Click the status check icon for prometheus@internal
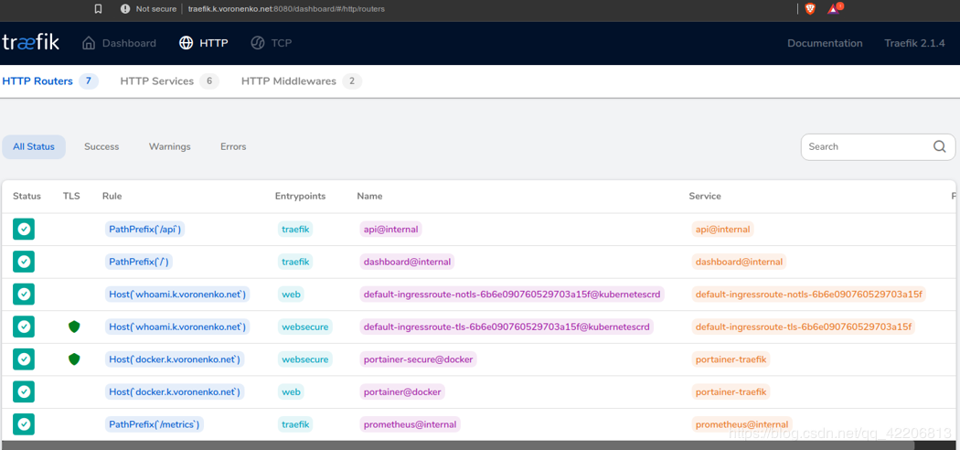Image resolution: width=960 pixels, height=450 pixels. pyautogui.click(x=24, y=424)
